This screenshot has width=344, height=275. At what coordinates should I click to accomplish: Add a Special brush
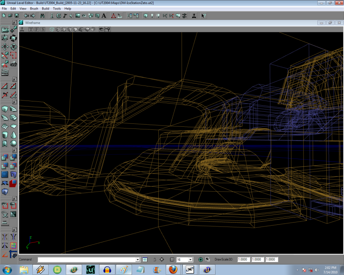(5, 174)
